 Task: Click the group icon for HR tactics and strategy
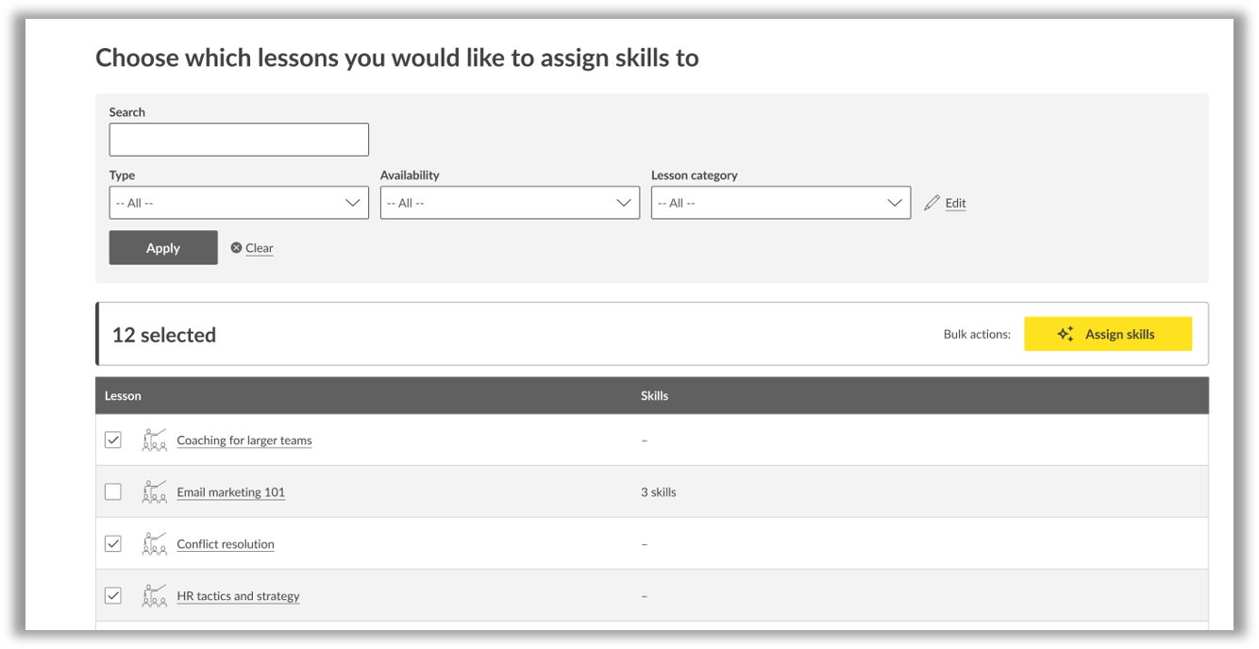click(x=154, y=595)
